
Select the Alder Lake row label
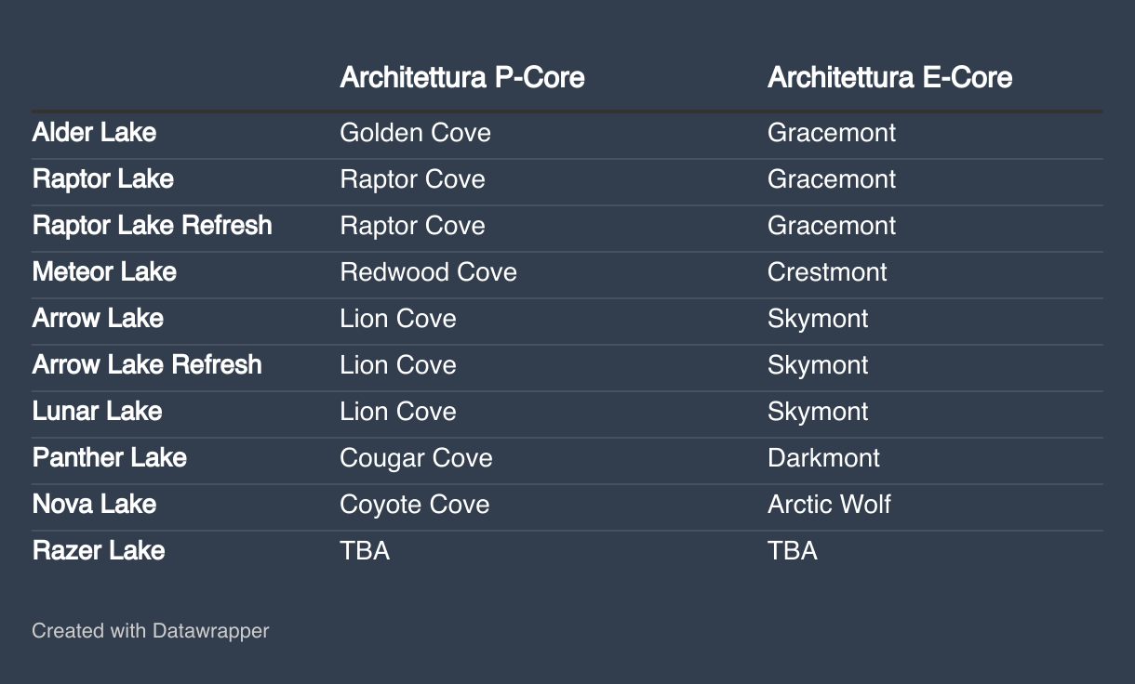tap(94, 133)
